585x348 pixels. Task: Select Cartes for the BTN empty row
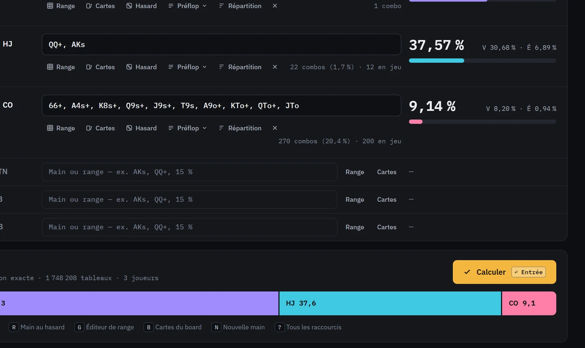pos(386,172)
